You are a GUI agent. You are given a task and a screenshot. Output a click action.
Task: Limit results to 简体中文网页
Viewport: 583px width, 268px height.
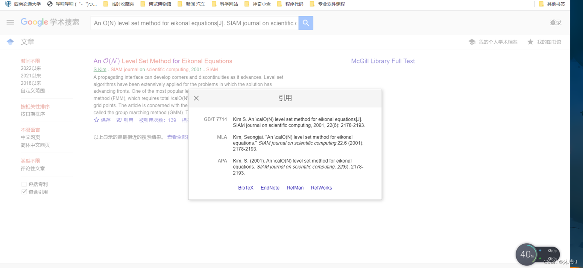(x=35, y=145)
